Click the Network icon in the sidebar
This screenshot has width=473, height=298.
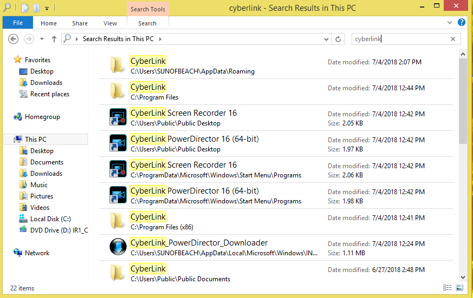[x=18, y=253]
